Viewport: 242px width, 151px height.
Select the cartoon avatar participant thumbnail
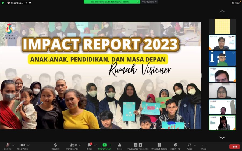point(222,58)
